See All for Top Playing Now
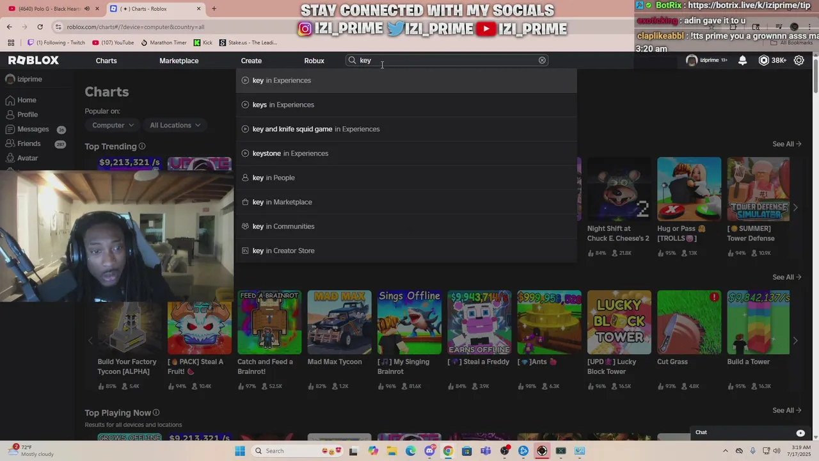The height and width of the screenshot is (461, 819). click(x=786, y=410)
